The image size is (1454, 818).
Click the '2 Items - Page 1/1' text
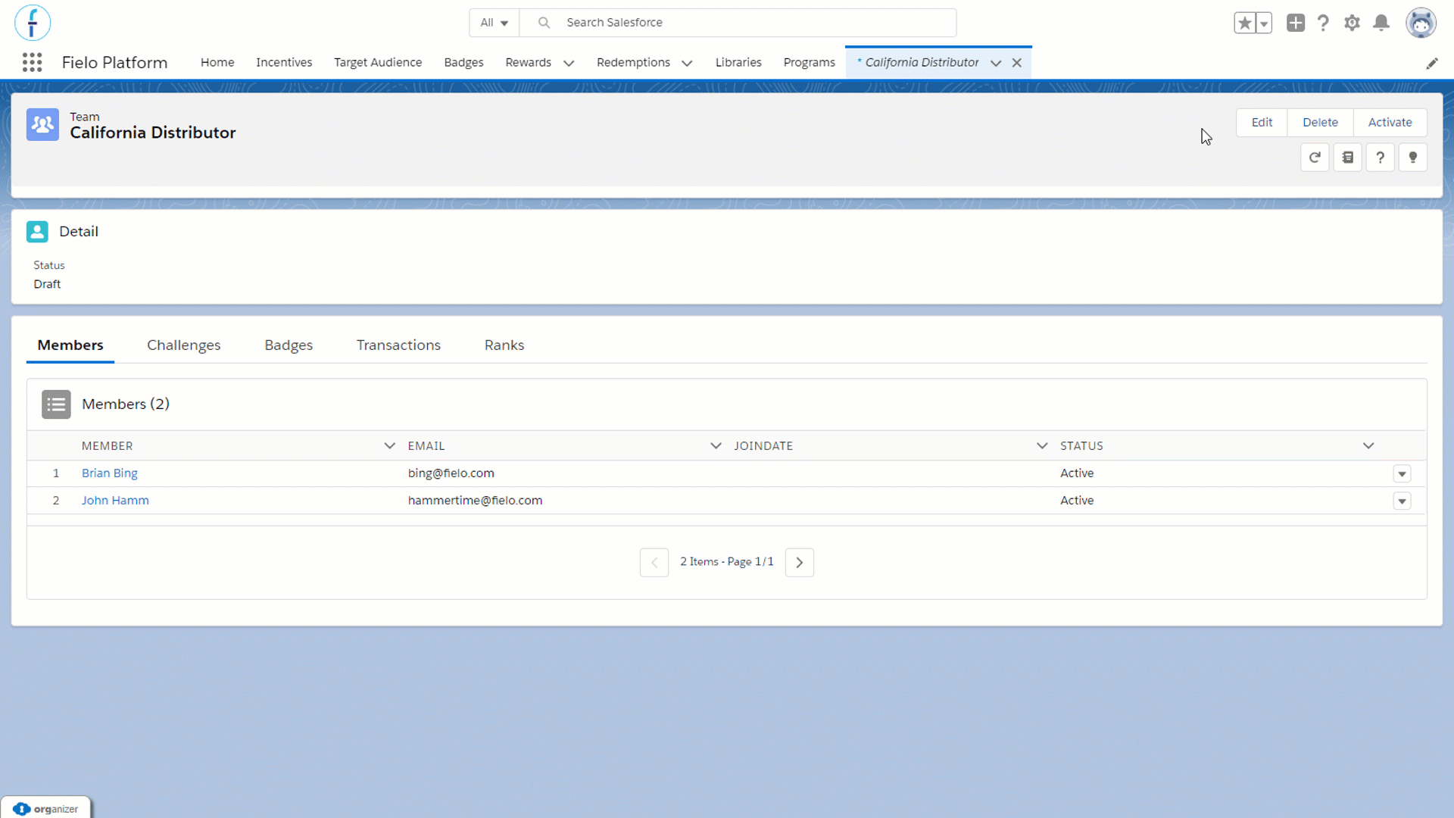pos(727,562)
